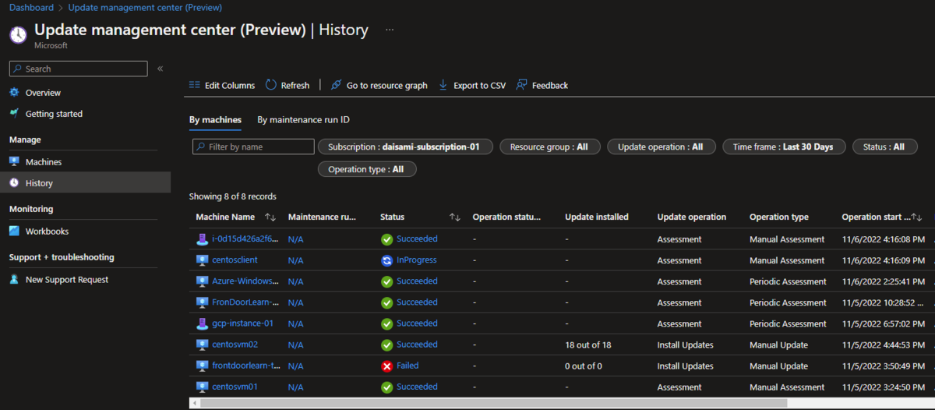Click the New Support Request person icon

coord(14,279)
